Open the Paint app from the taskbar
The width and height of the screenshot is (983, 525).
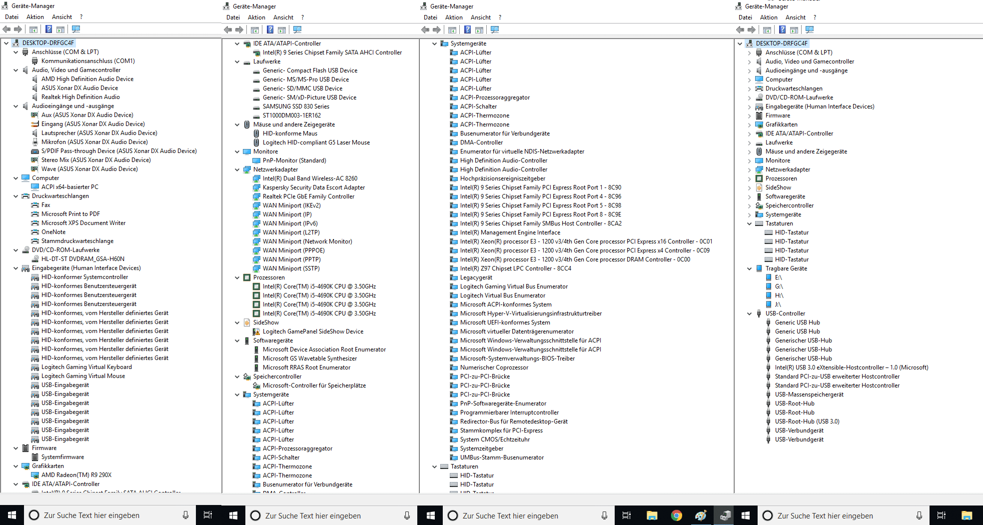click(701, 515)
